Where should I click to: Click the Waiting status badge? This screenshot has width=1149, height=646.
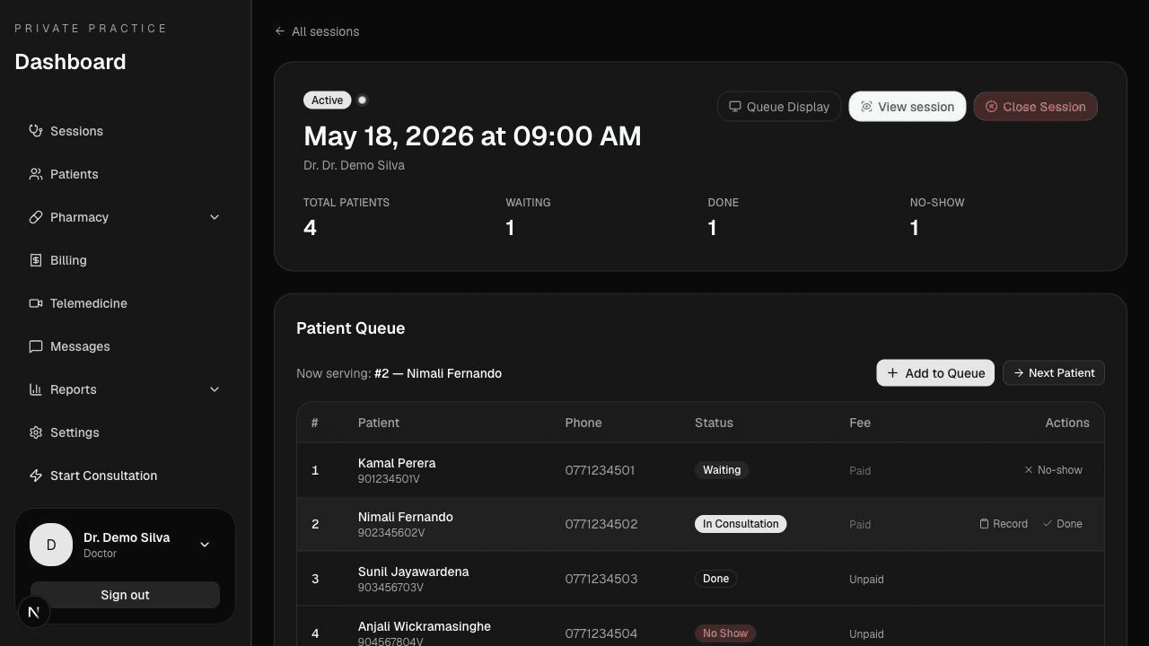pos(722,470)
